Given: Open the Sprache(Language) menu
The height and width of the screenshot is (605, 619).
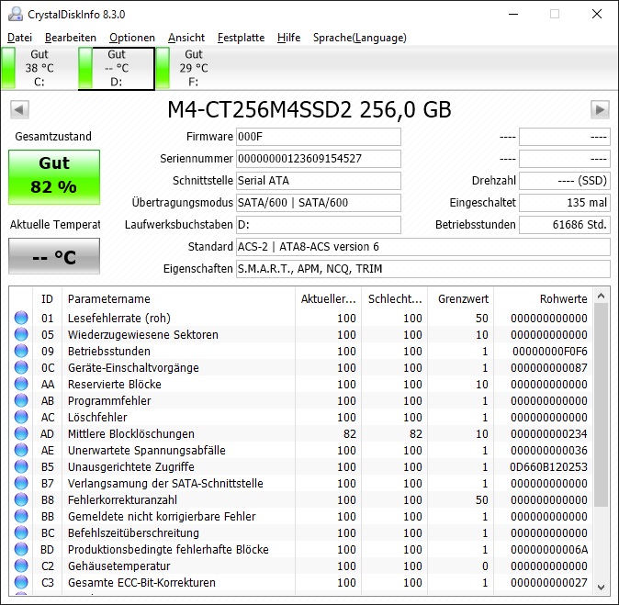Looking at the screenshot, I should (360, 38).
